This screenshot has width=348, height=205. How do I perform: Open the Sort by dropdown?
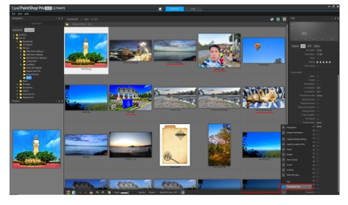(x=153, y=192)
